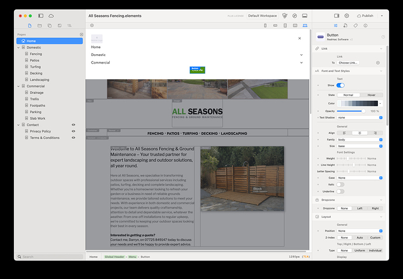Adjust the Opacity slider

[x=351, y=111]
